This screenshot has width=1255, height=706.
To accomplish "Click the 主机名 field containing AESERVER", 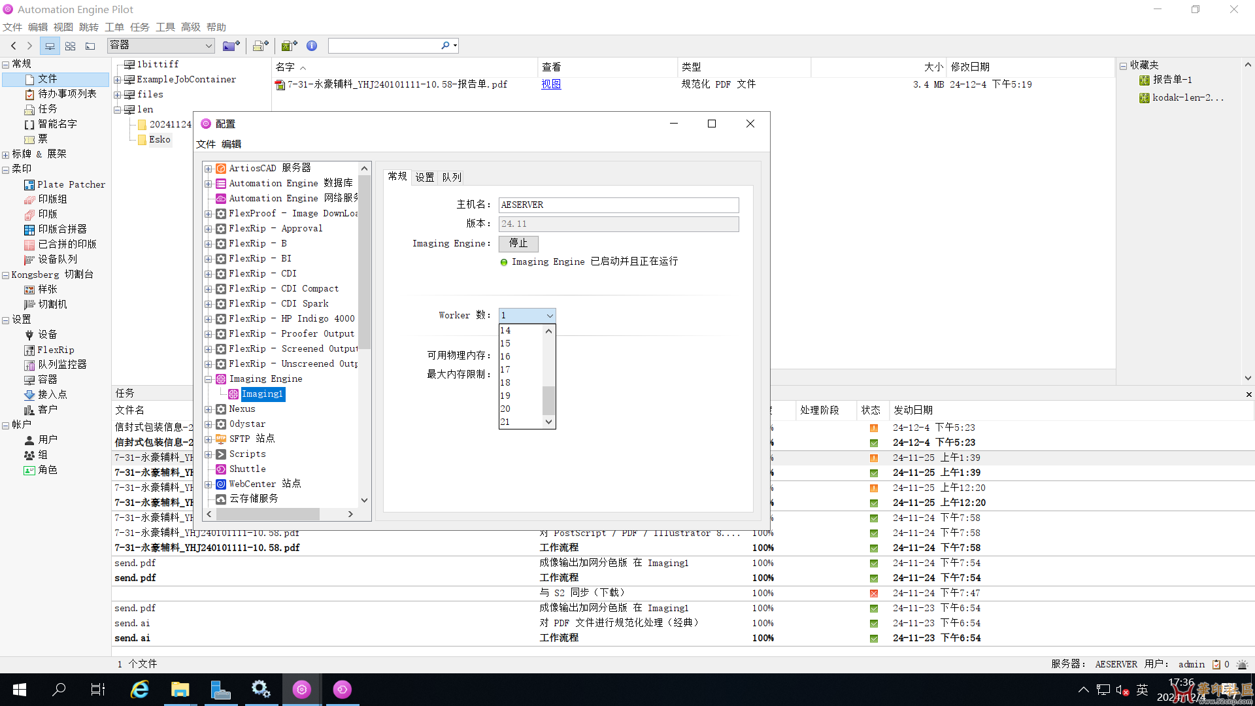I will pos(618,205).
